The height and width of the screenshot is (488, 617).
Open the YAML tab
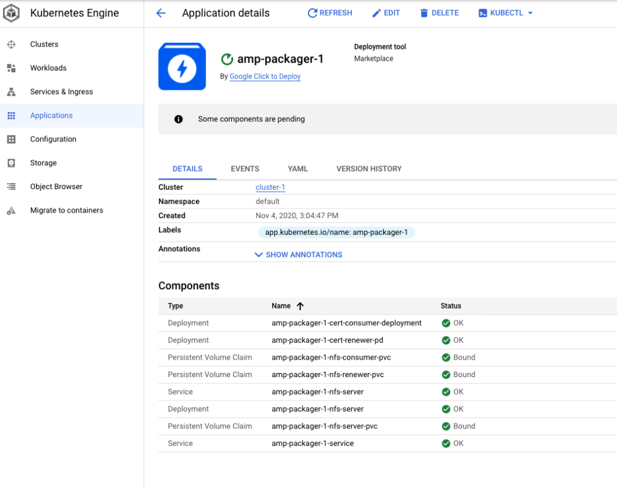coord(298,169)
